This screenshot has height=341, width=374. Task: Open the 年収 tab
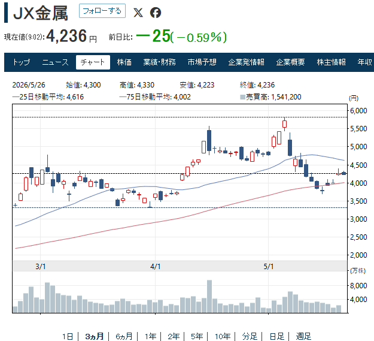coord(364,62)
